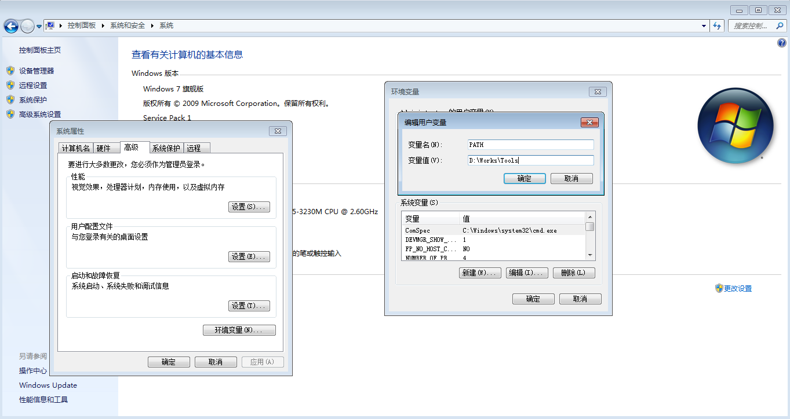This screenshot has height=419, width=790.
Task: Click system variables list scroll up arrow
Action: [x=590, y=218]
